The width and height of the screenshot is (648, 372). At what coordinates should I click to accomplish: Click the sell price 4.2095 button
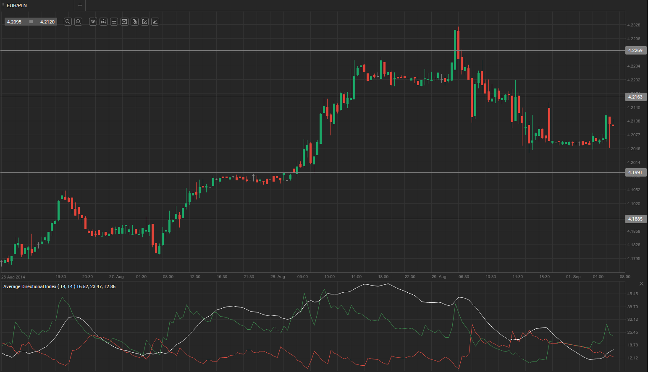pyautogui.click(x=15, y=21)
